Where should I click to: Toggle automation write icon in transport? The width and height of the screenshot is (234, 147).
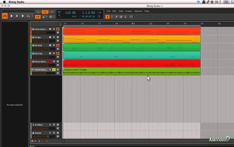coord(28,16)
